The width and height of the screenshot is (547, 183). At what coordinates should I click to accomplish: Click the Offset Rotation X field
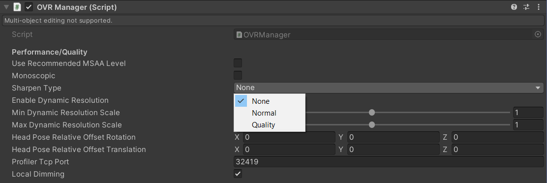point(289,137)
